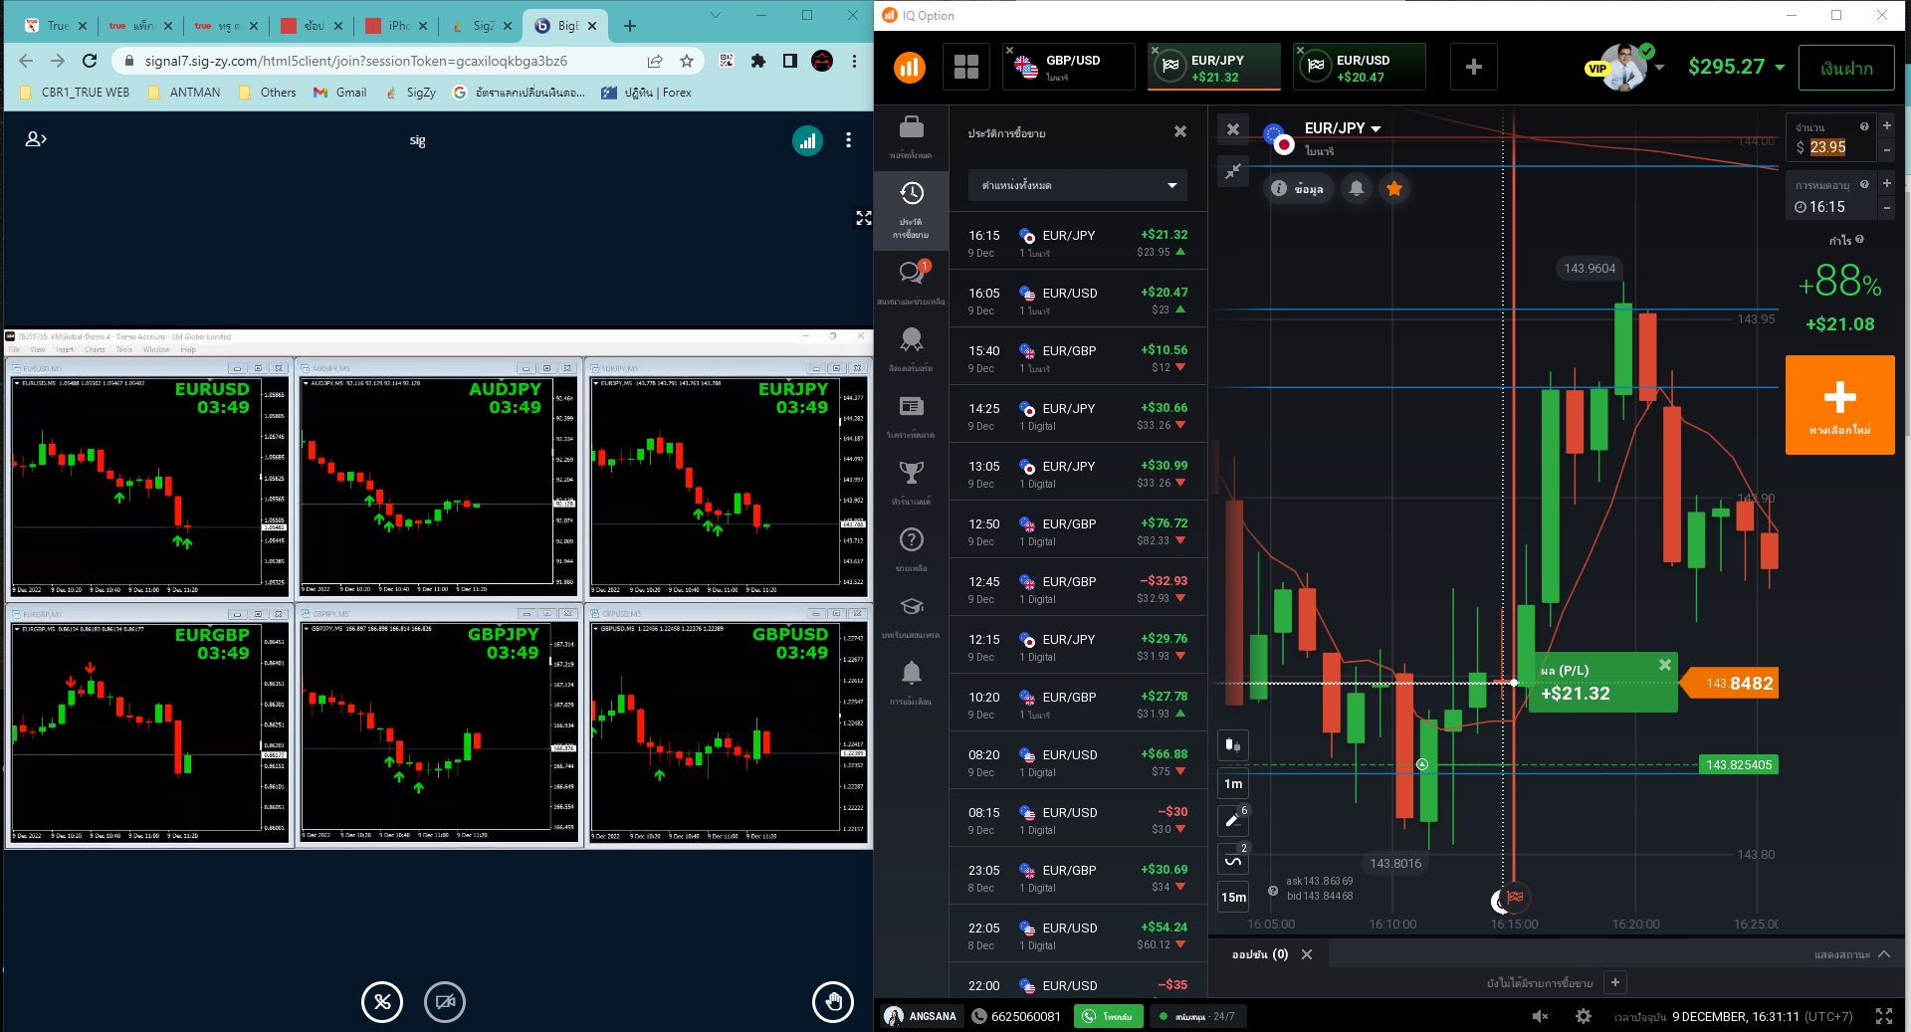Select the leaderboard medal icon in sidebar
The height and width of the screenshot is (1032, 1911).
[x=912, y=341]
